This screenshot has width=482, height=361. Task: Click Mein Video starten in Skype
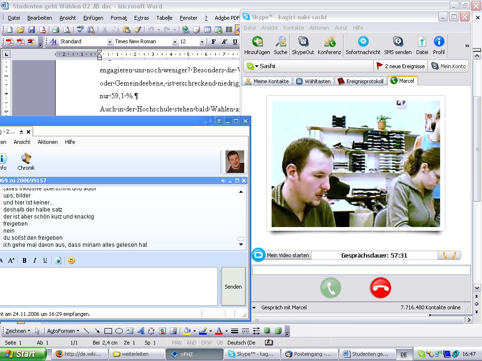point(282,255)
